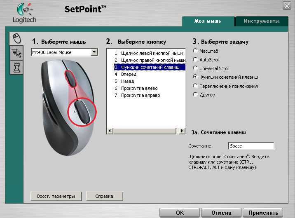295x218 pixels.
Task: Click the Logitech logo
Action: click(24, 13)
